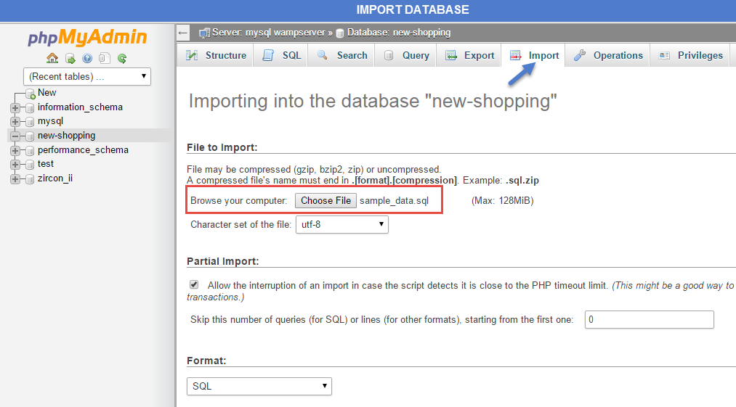This screenshot has height=407, width=736.
Task: Click the new-shopping database icon
Action: 30,136
